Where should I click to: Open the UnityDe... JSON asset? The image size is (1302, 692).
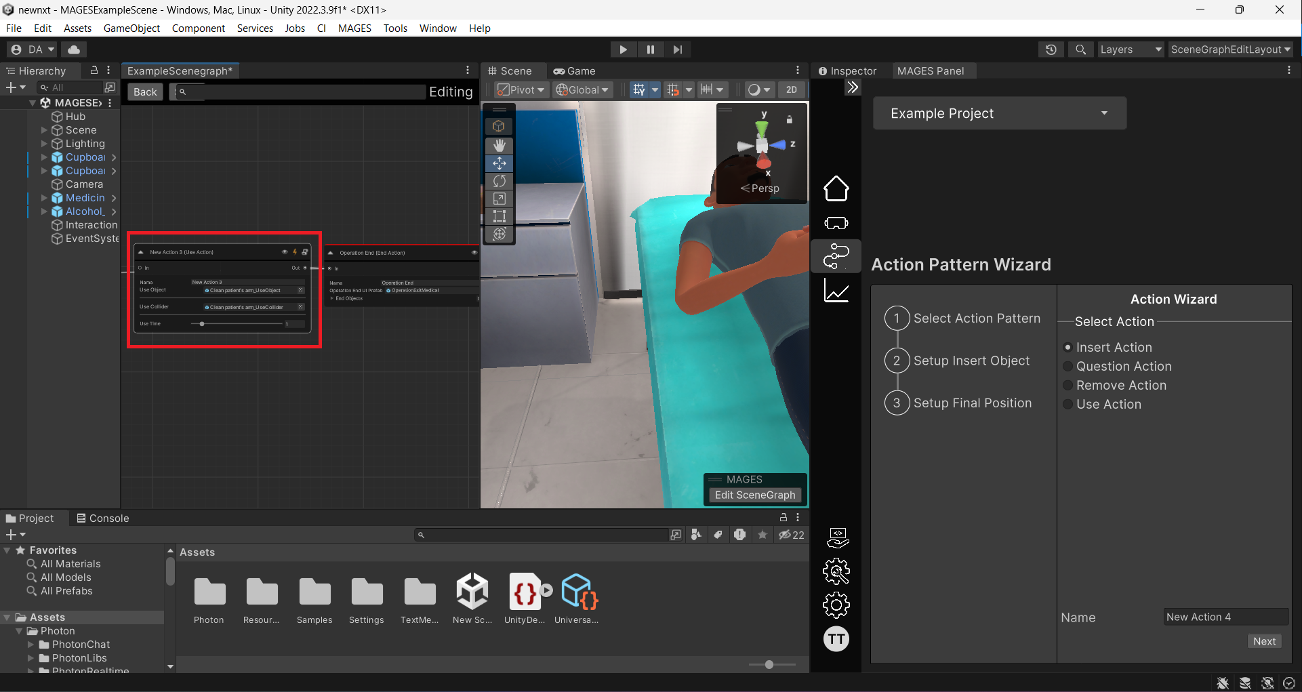click(525, 598)
